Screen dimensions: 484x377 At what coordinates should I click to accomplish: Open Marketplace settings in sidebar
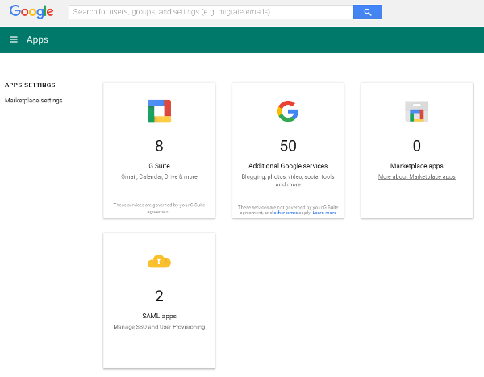pos(34,101)
